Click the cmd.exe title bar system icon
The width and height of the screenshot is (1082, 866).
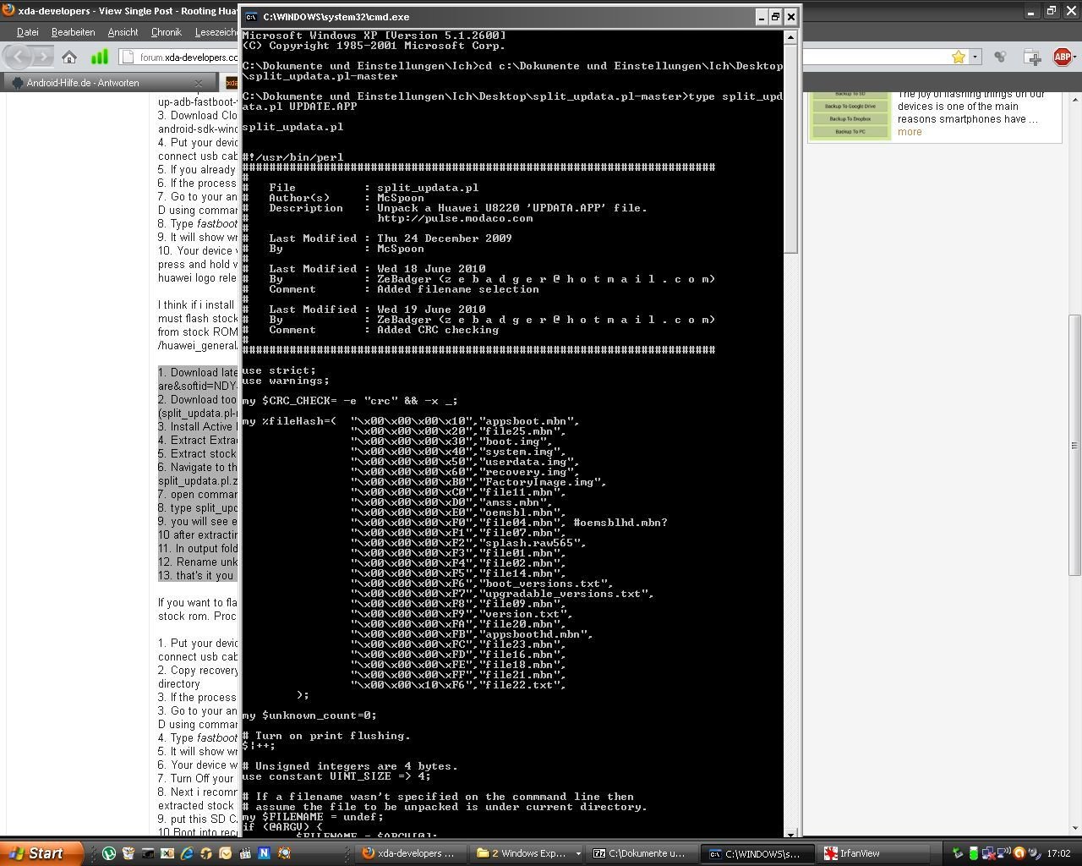(251, 16)
